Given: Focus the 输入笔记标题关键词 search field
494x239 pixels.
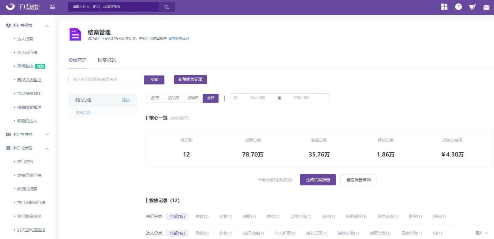Looking at the screenshot, I should [x=106, y=79].
